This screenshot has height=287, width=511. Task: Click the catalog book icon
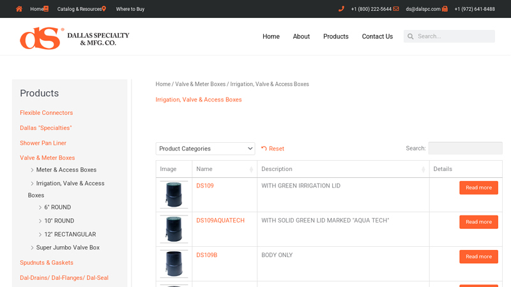(46, 9)
